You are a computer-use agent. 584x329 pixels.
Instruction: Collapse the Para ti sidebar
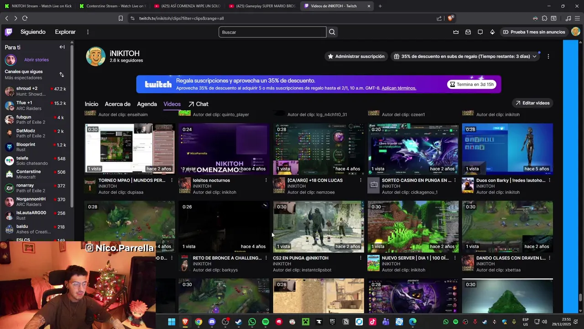(62, 47)
